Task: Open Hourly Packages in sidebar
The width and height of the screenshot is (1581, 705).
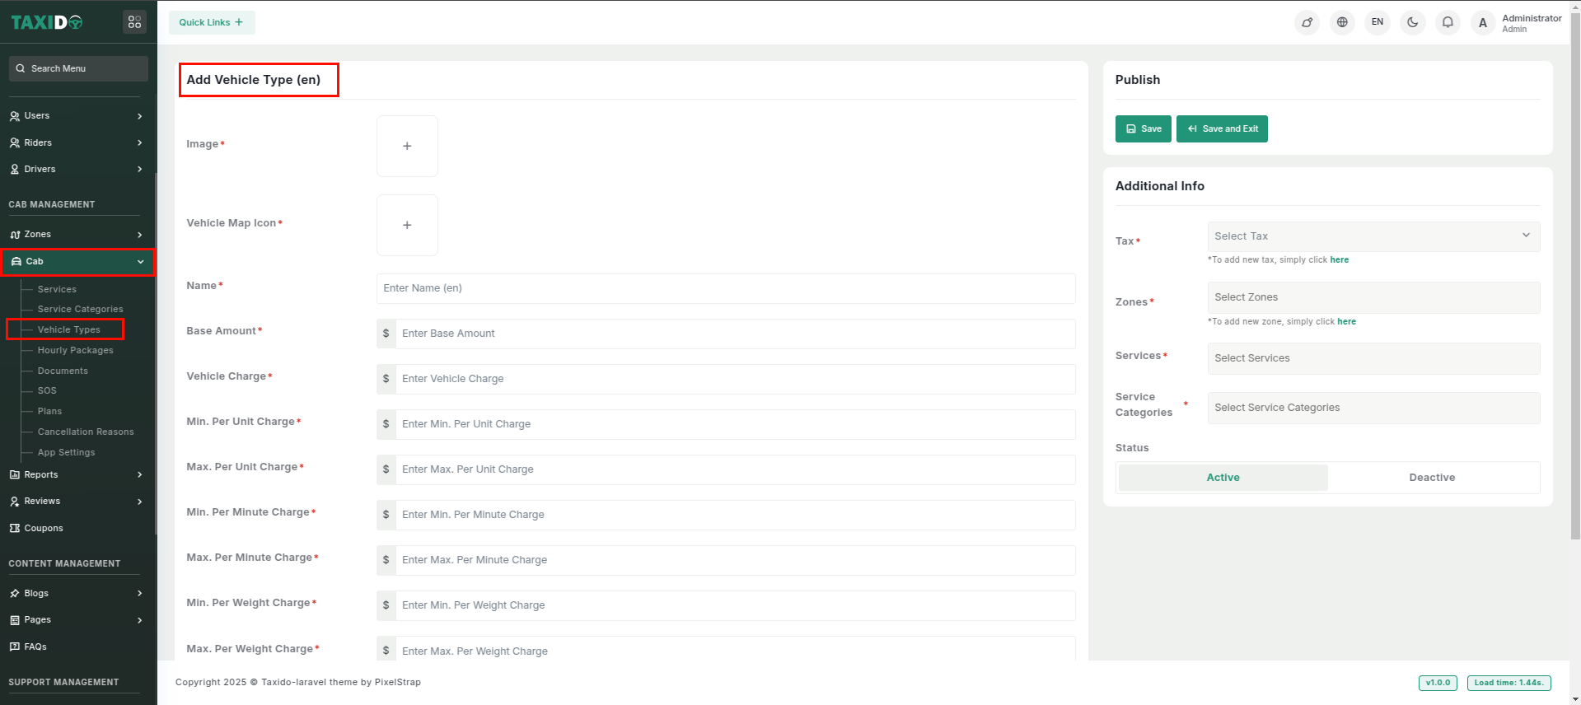Action: (75, 350)
